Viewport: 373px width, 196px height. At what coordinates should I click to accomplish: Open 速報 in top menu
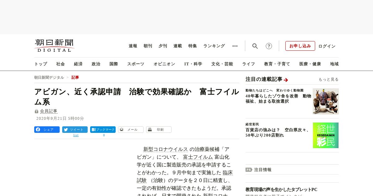[133, 46]
